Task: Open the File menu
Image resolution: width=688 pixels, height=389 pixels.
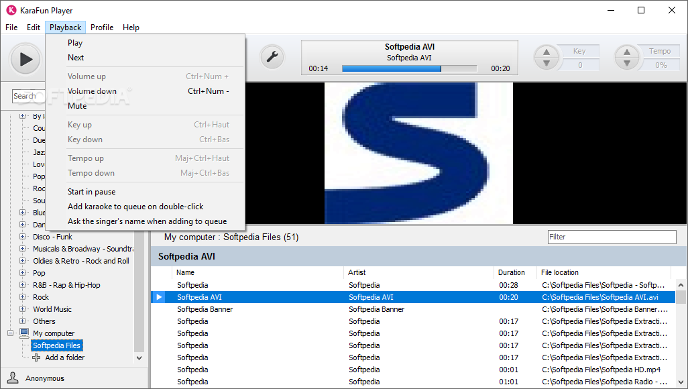Action: [x=11, y=27]
